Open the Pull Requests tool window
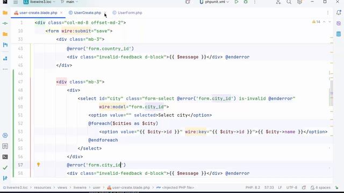 point(5,45)
